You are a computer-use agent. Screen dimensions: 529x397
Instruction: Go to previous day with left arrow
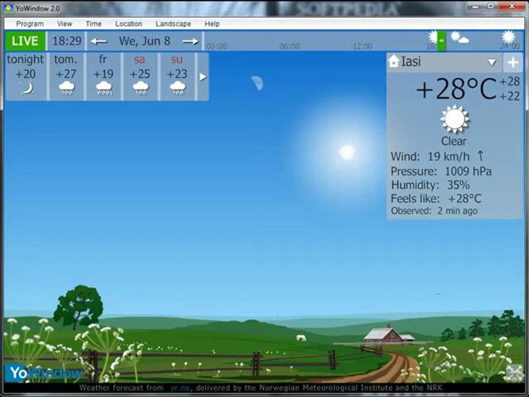click(99, 41)
